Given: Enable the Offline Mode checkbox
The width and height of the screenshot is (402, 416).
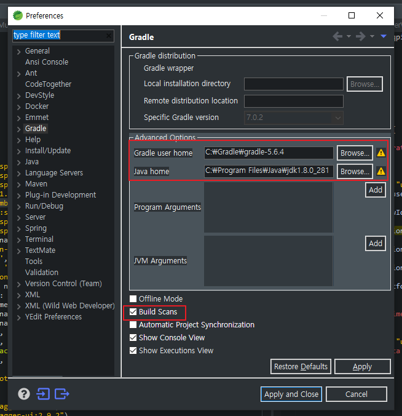Looking at the screenshot, I should tap(133, 298).
